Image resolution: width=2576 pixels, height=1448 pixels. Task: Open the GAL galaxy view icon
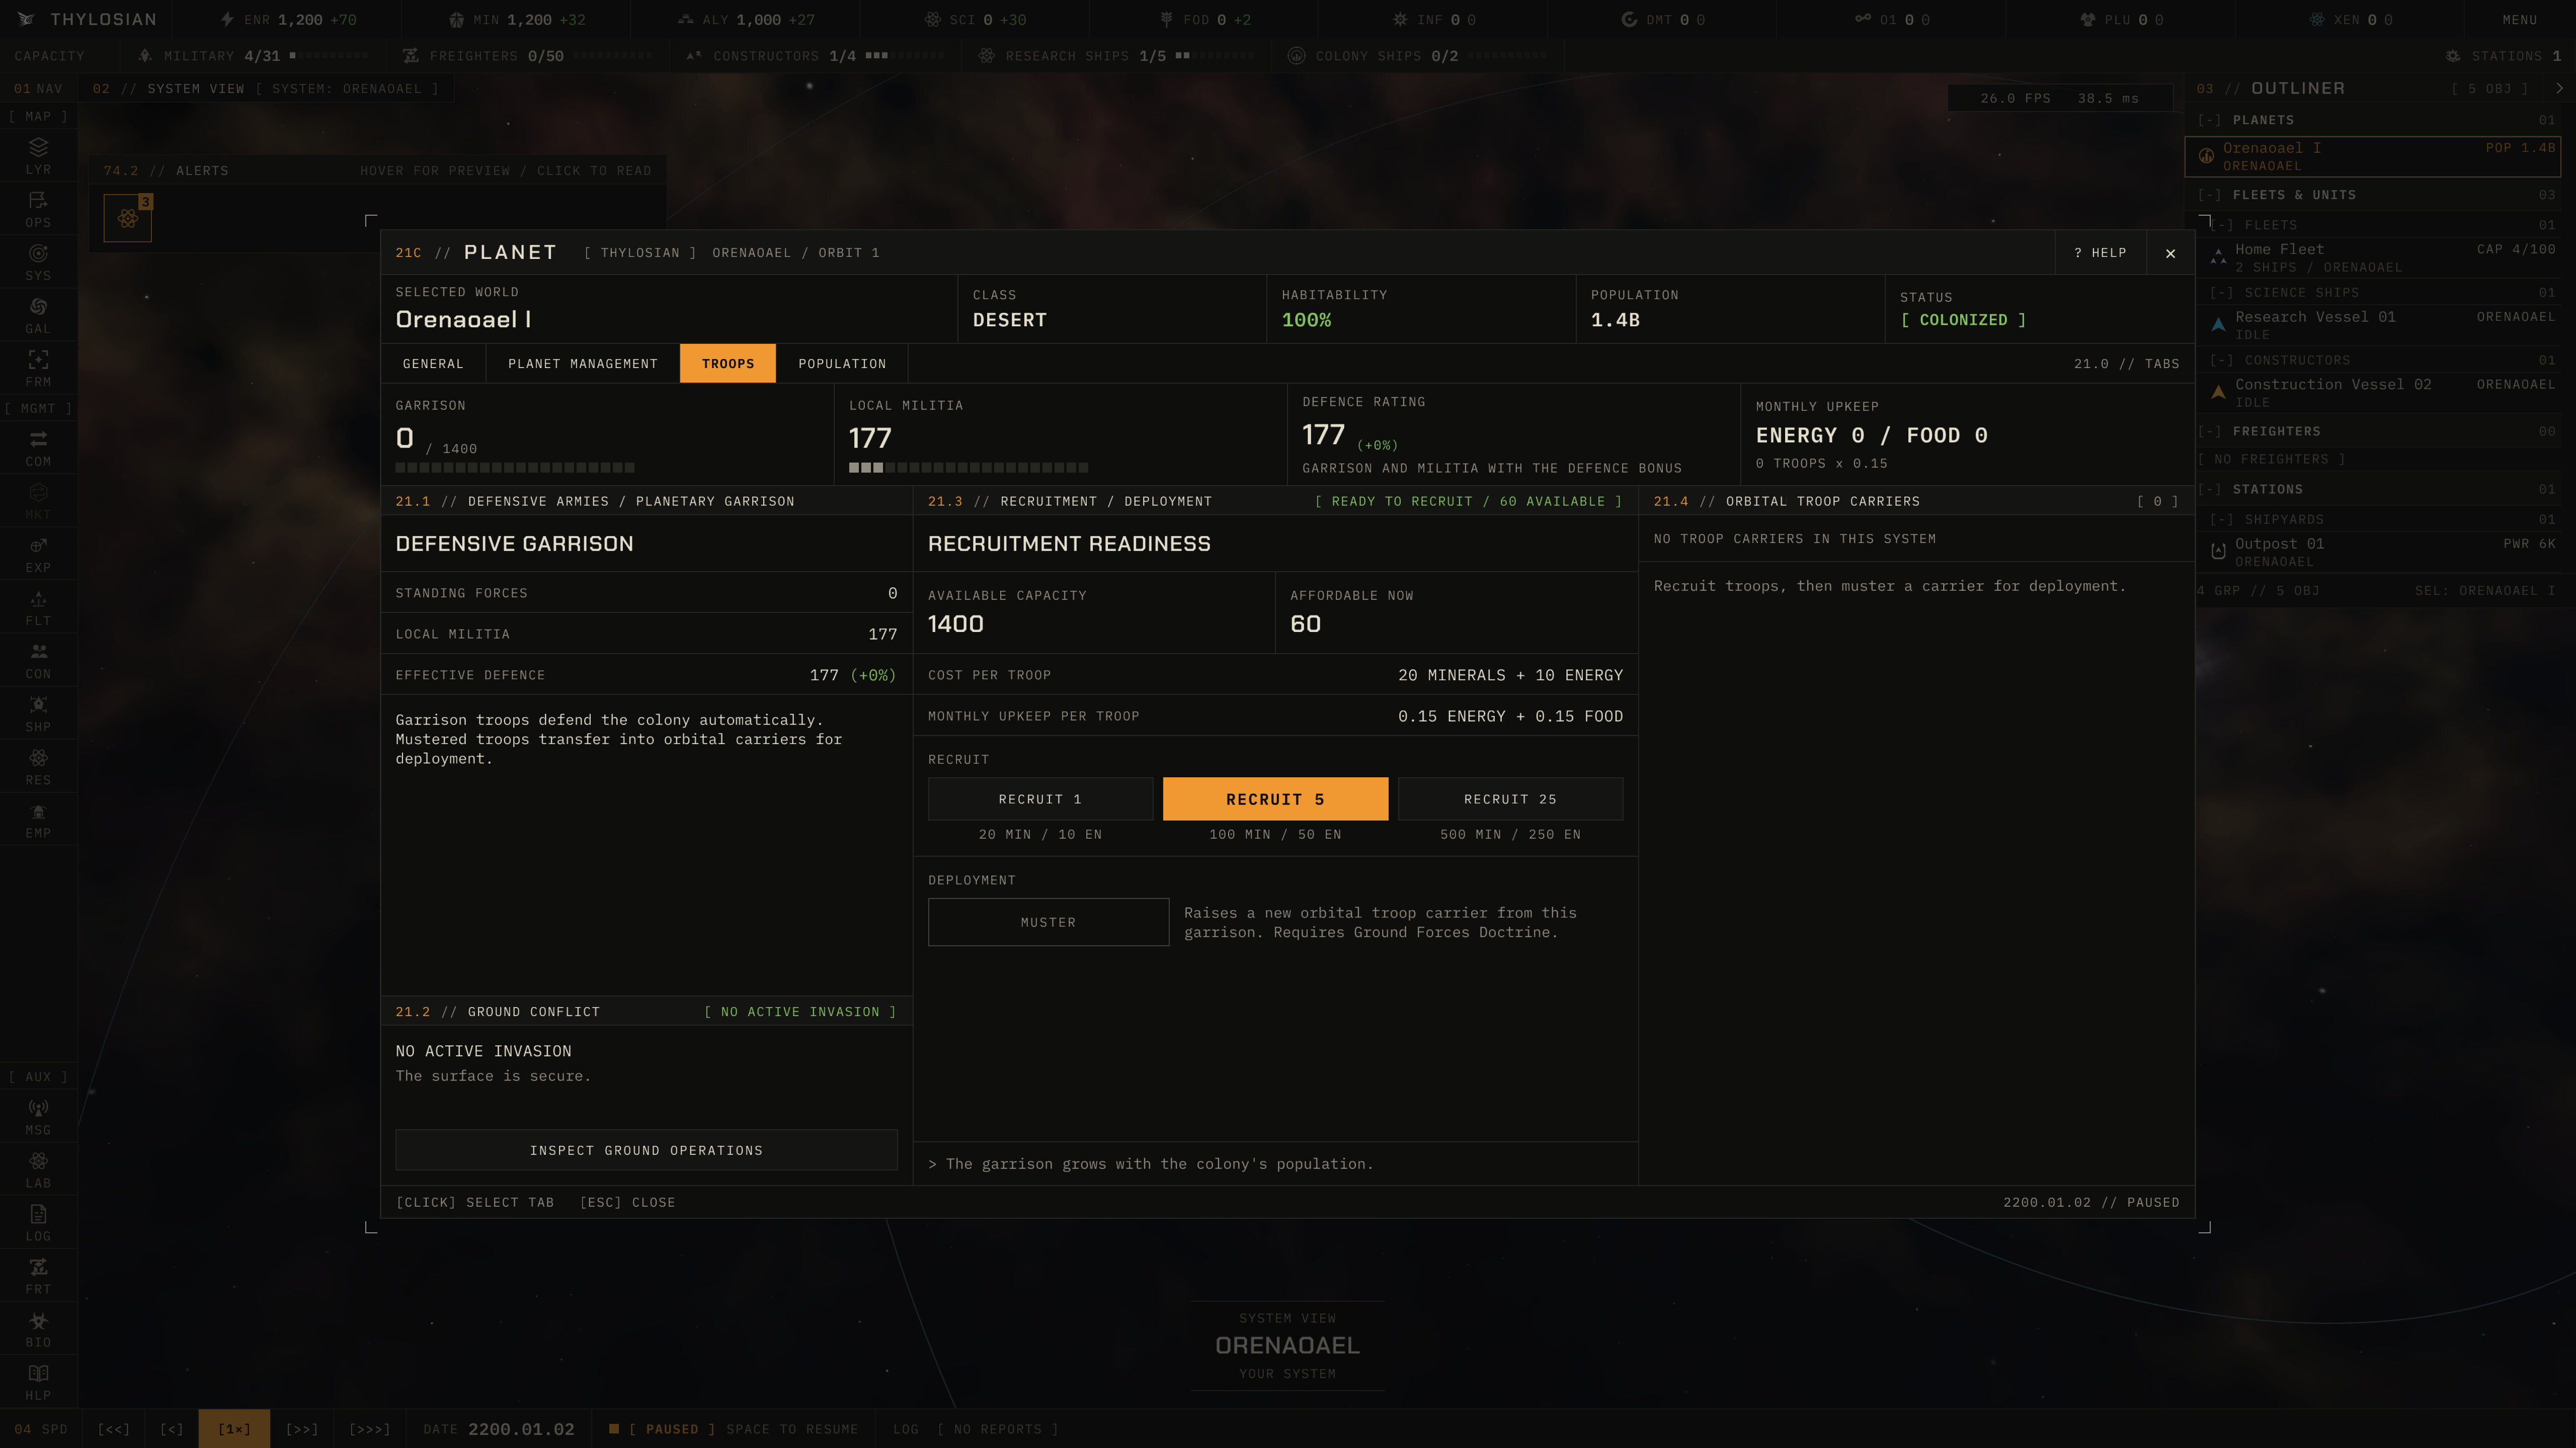click(x=38, y=316)
